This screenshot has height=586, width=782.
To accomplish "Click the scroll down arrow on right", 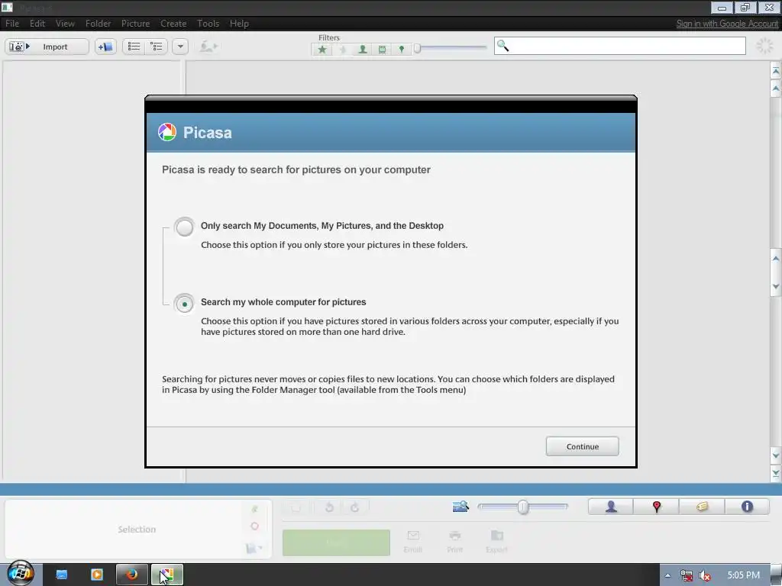I will pos(776,455).
